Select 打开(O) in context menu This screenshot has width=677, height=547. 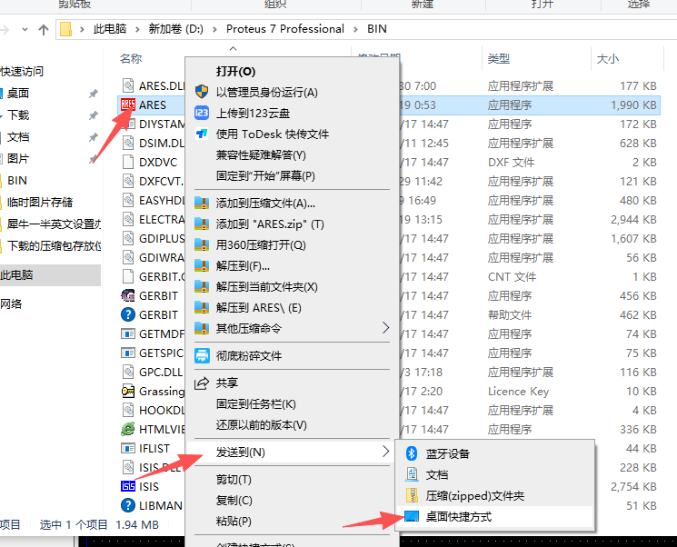(235, 71)
